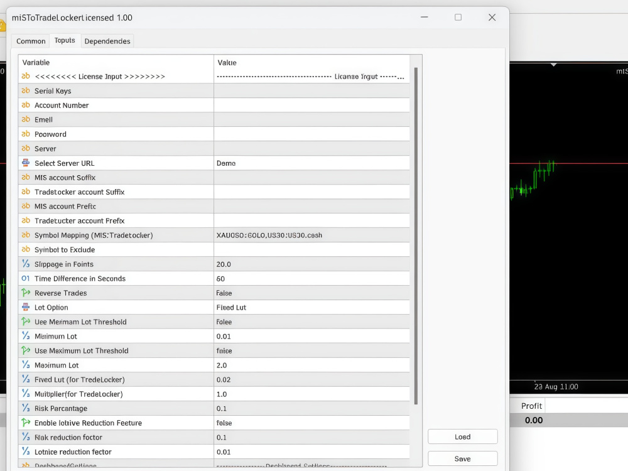Click the 0.00 profit value in terminal
Image resolution: width=628 pixels, height=471 pixels.
tap(534, 420)
